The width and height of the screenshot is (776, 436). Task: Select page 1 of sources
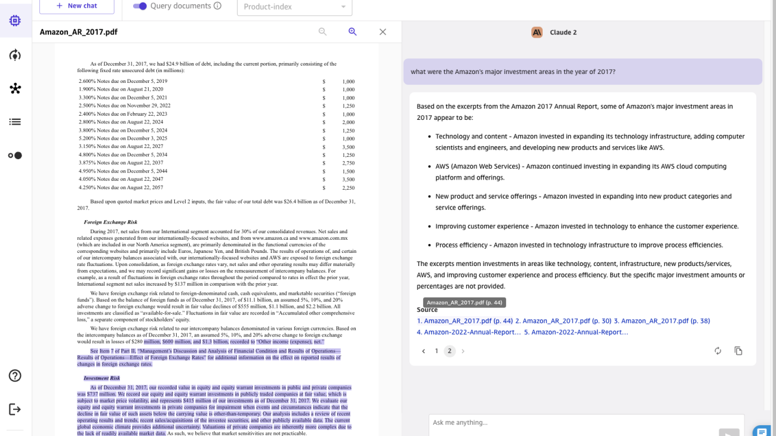tap(436, 351)
